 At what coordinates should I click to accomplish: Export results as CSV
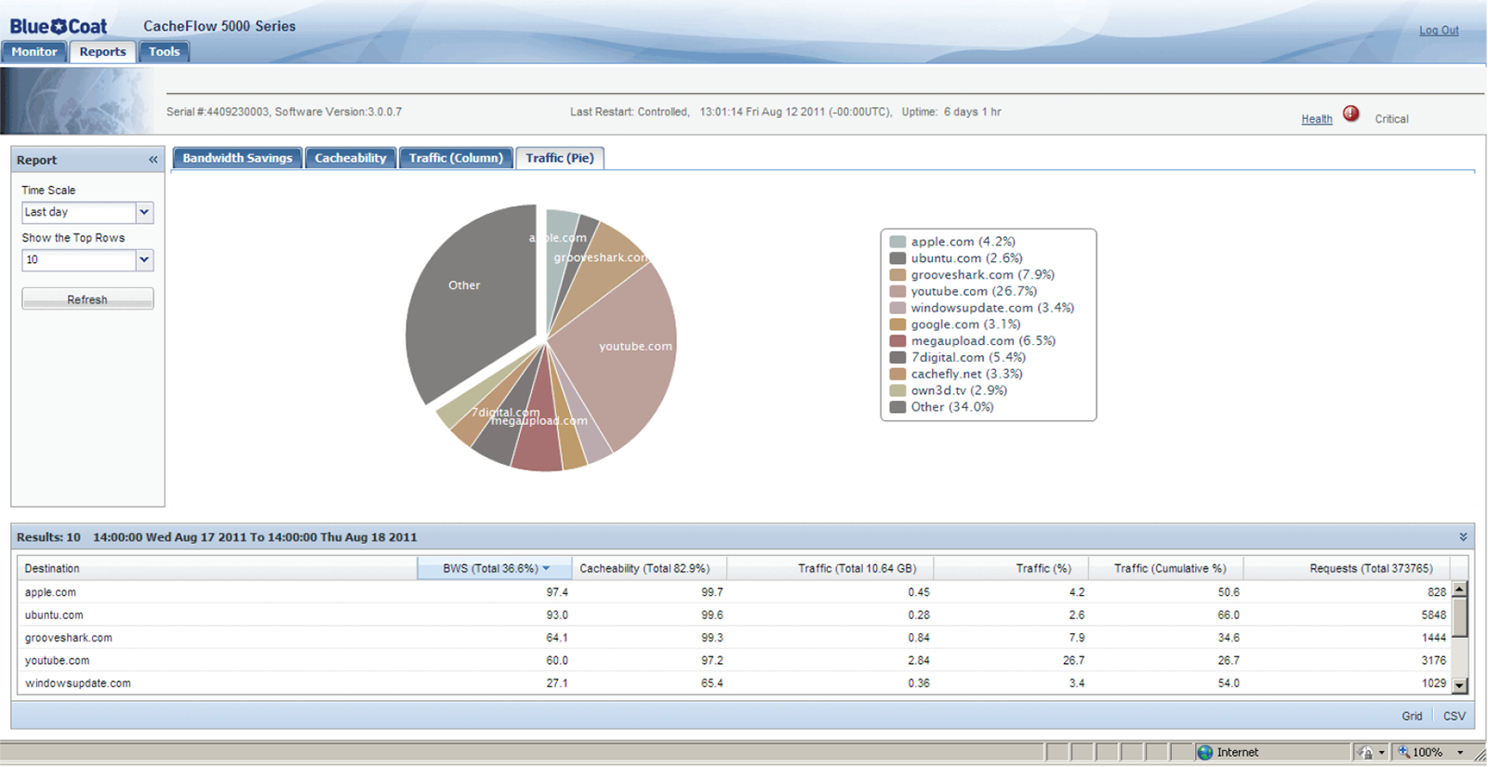[x=1455, y=716]
